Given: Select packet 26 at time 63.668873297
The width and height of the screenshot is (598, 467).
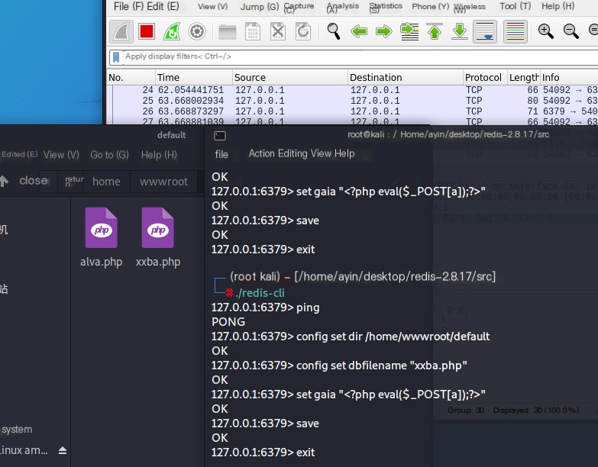Looking at the screenshot, I should (x=352, y=111).
